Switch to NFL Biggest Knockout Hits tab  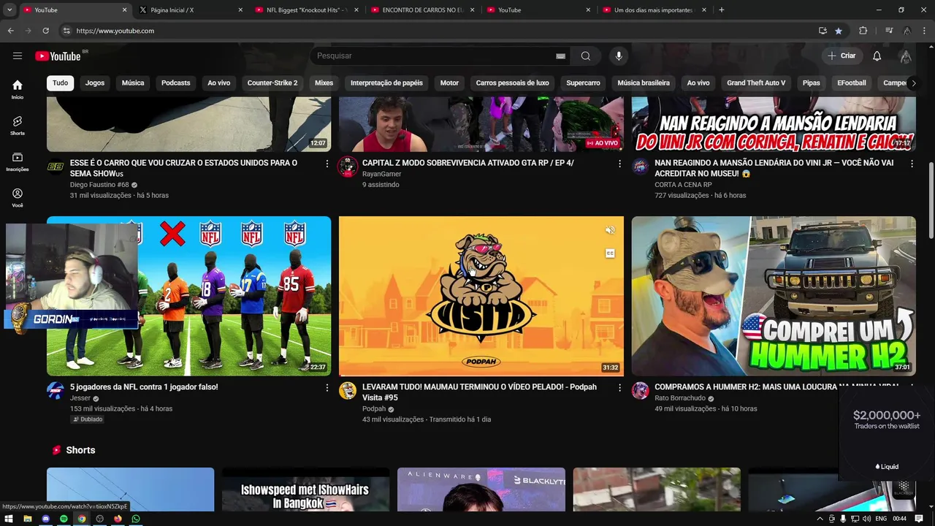coord(307,10)
